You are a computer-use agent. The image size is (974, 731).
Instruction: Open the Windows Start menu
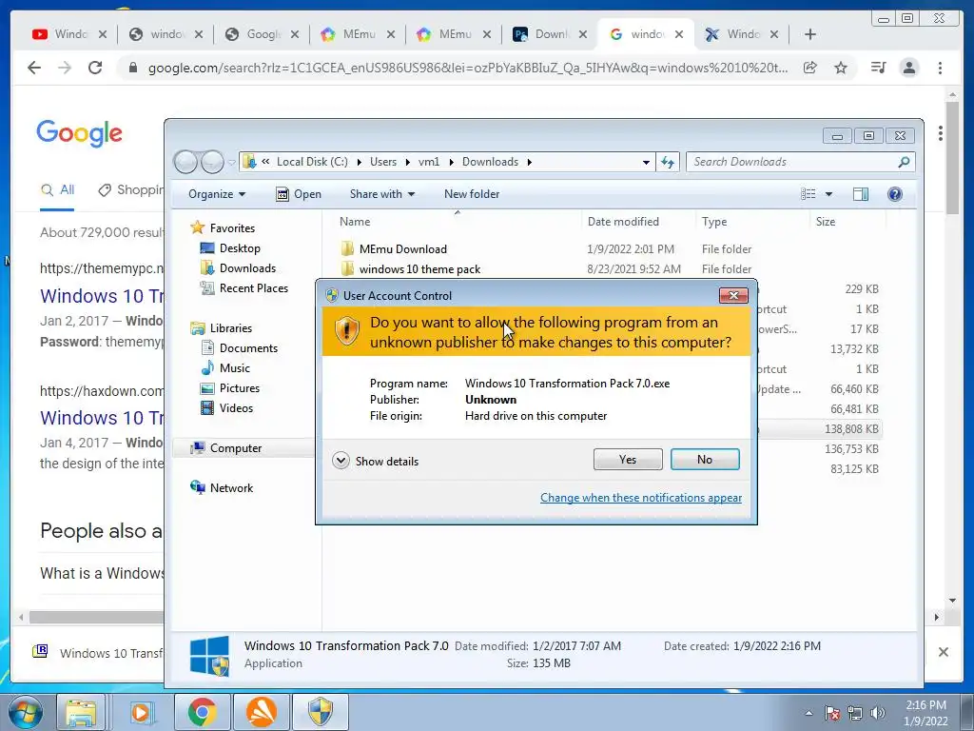26,712
